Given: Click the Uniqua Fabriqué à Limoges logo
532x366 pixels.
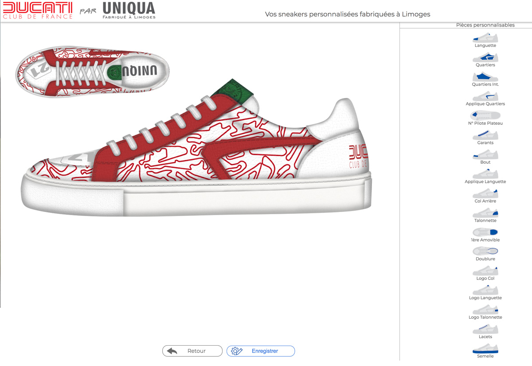Looking at the screenshot, I should click(129, 11).
